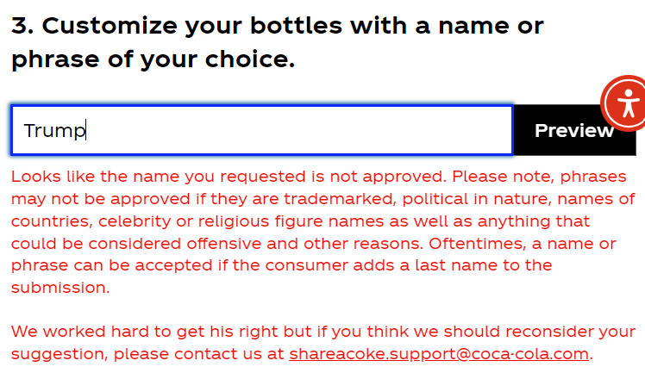645x373 pixels.
Task: Click the word "suggestion" in the last paragraph
Action: click(59, 354)
